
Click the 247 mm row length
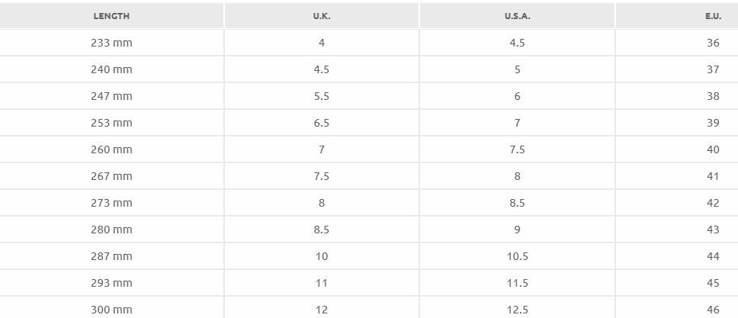point(111,96)
